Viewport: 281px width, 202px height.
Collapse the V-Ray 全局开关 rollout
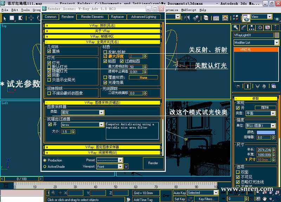click(x=103, y=42)
